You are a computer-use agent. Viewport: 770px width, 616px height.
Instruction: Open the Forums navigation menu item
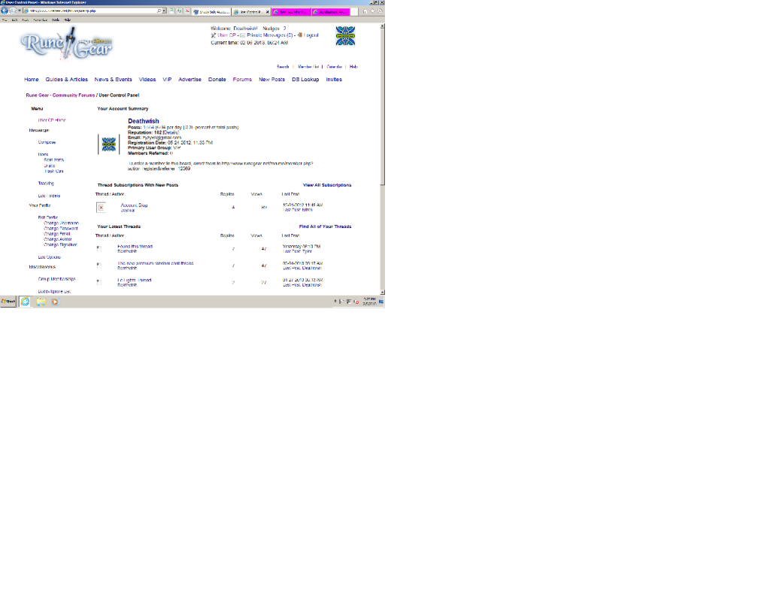pyautogui.click(x=242, y=79)
